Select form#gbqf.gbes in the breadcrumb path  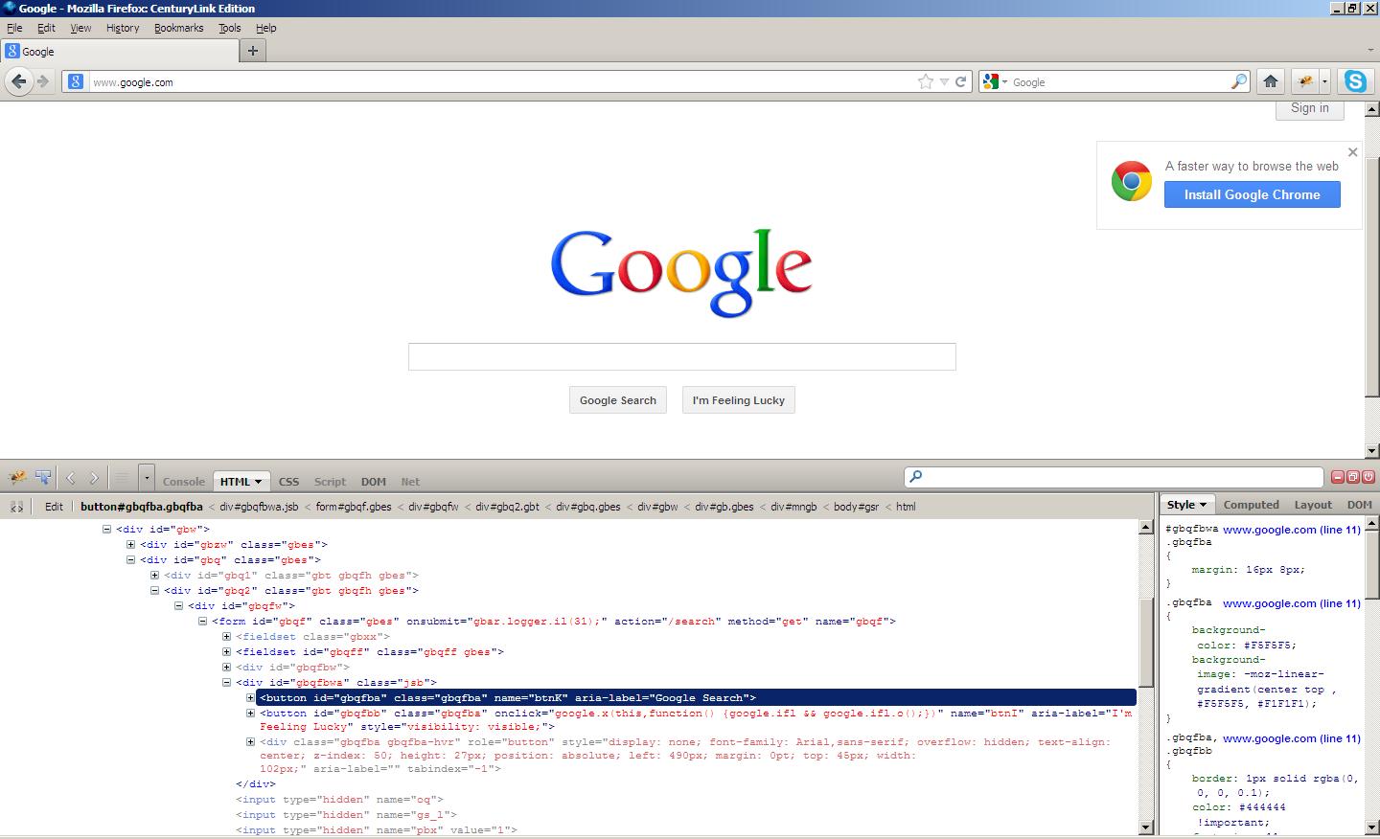pyautogui.click(x=354, y=507)
